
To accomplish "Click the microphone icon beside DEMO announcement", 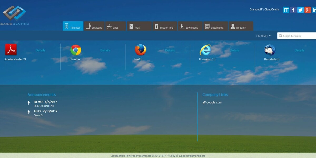I will click(x=29, y=103).
